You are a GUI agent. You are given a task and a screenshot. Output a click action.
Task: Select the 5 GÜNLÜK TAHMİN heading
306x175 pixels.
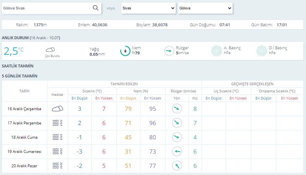pyautogui.click(x=19, y=76)
